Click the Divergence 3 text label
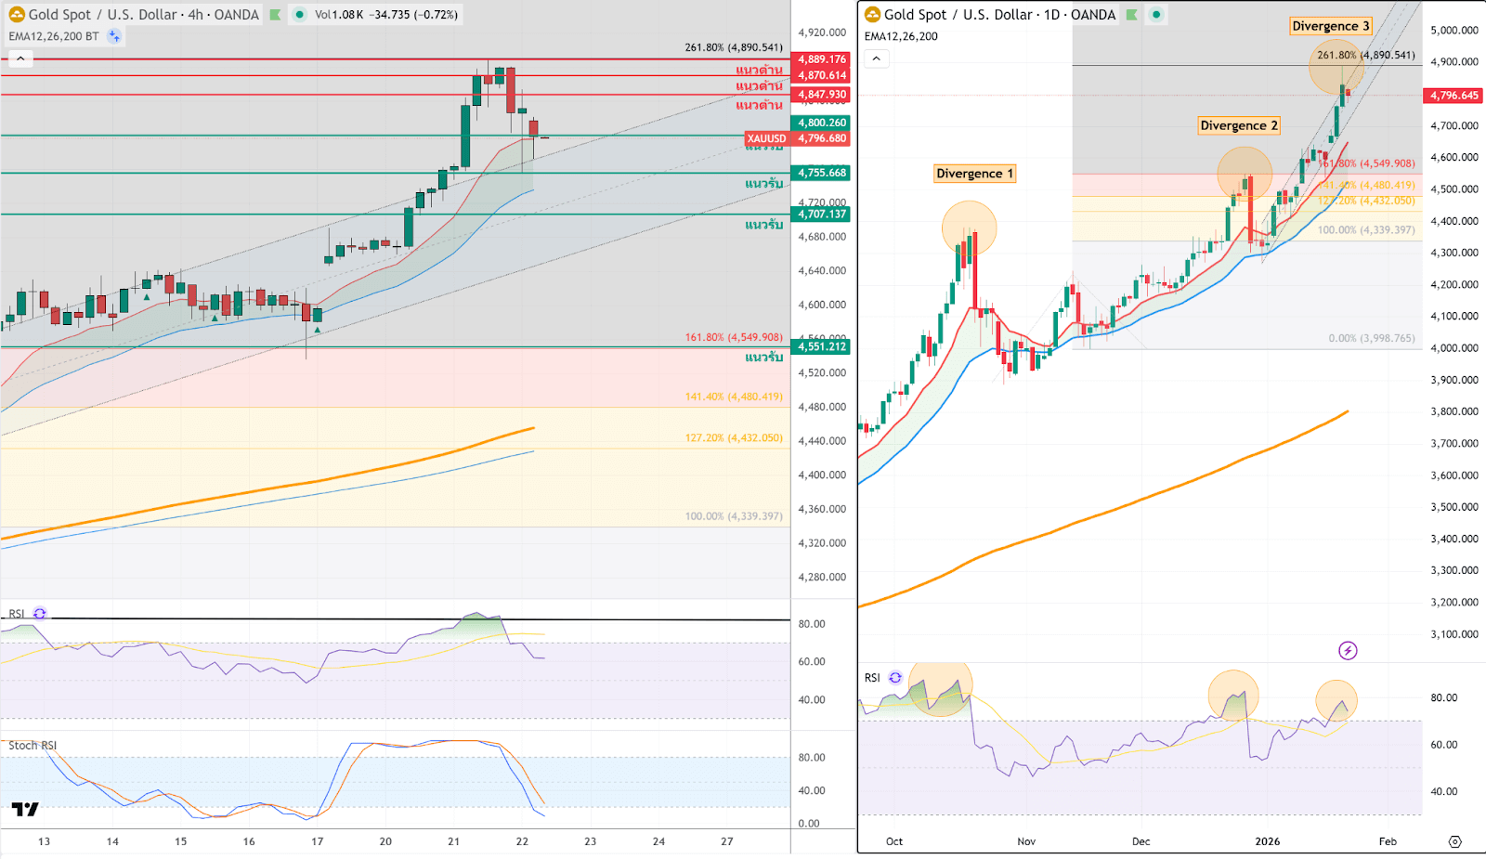 click(x=1330, y=26)
